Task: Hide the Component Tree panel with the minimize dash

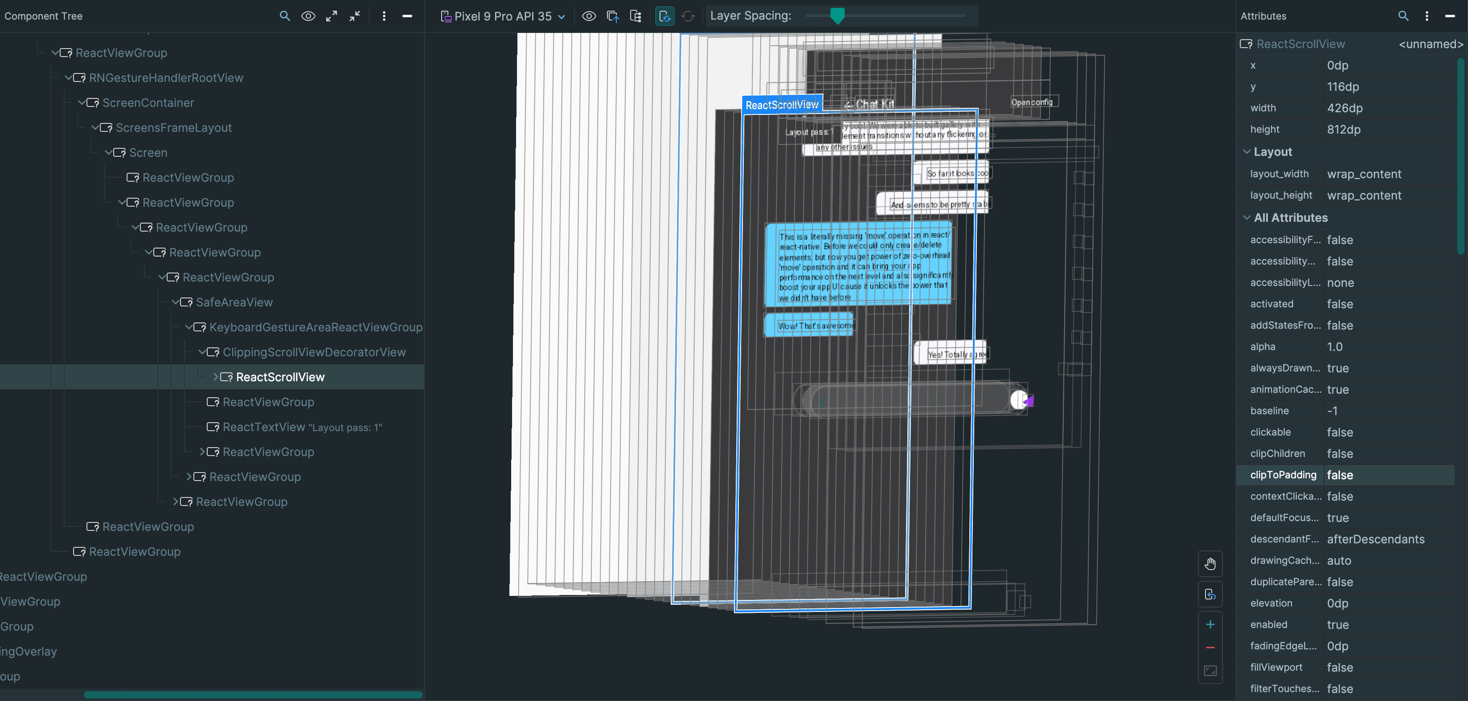Action: (407, 16)
